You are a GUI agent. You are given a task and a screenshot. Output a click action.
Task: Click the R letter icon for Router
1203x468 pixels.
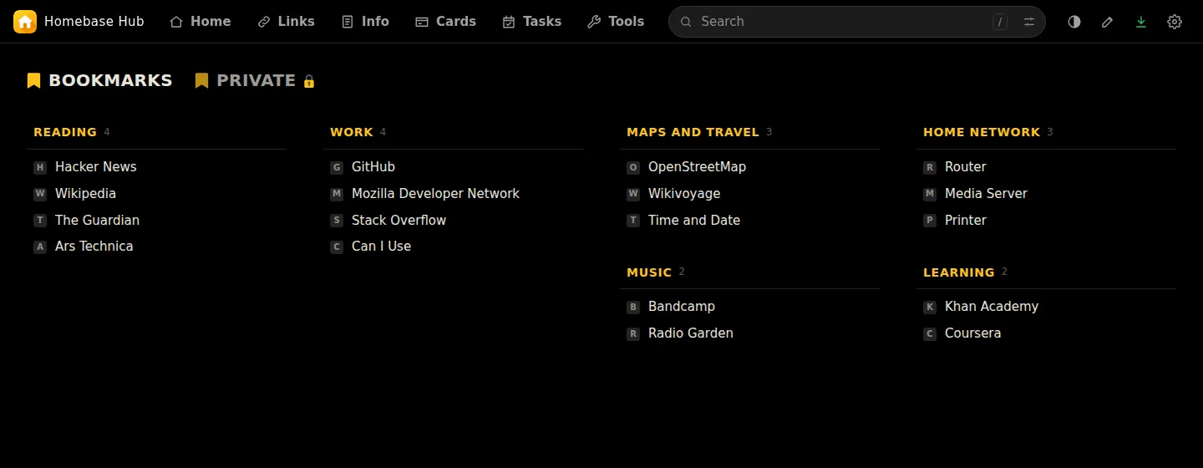pos(930,168)
